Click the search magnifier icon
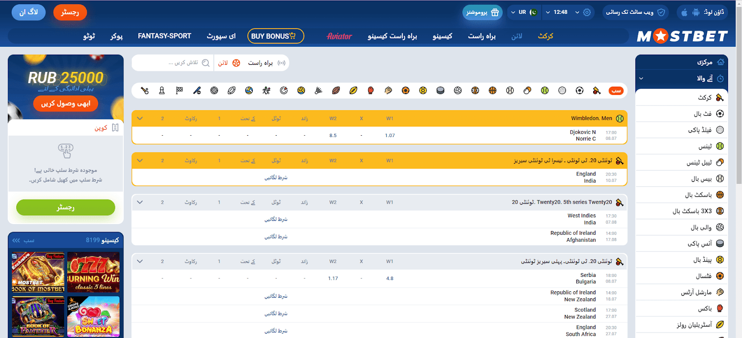The width and height of the screenshot is (742, 338). (206, 63)
